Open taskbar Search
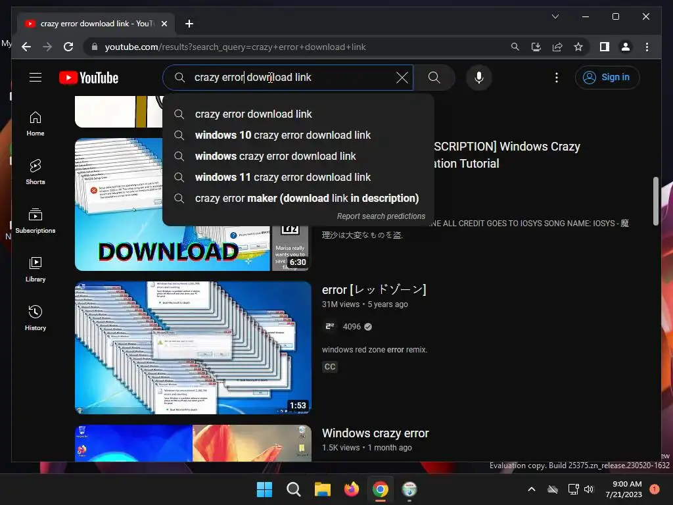673x505 pixels. (x=294, y=489)
